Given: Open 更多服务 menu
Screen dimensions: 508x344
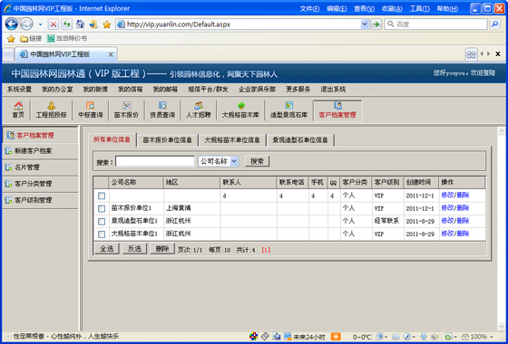Looking at the screenshot, I should (298, 90).
